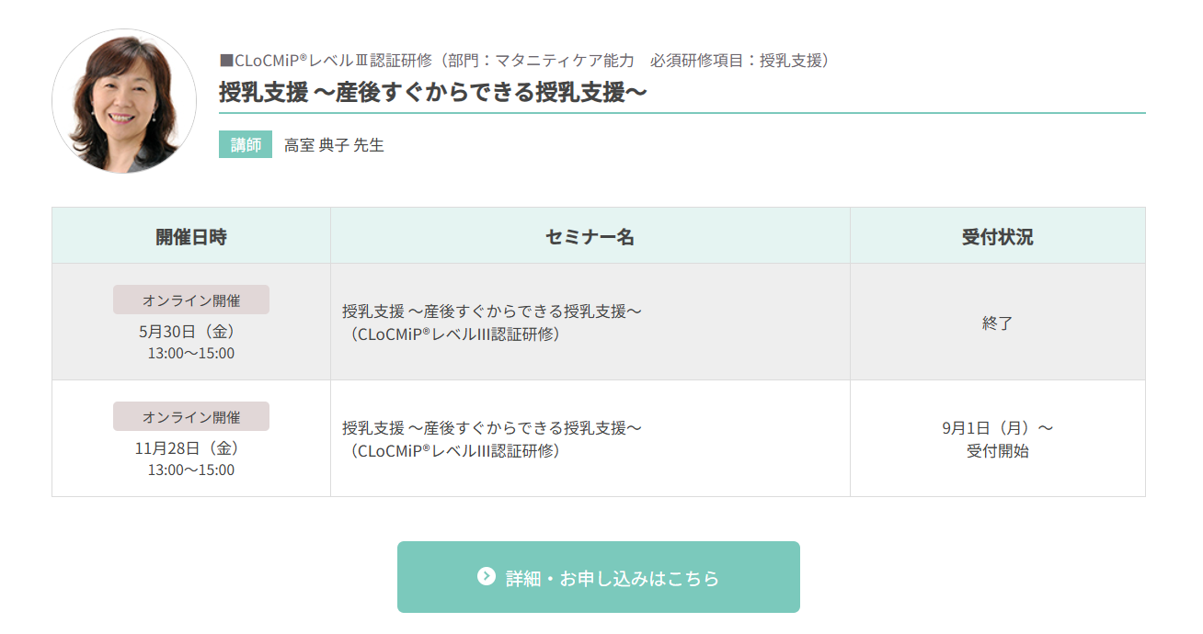Click the arrow icon in the apply button
This screenshot has height=634, width=1203.
click(487, 576)
